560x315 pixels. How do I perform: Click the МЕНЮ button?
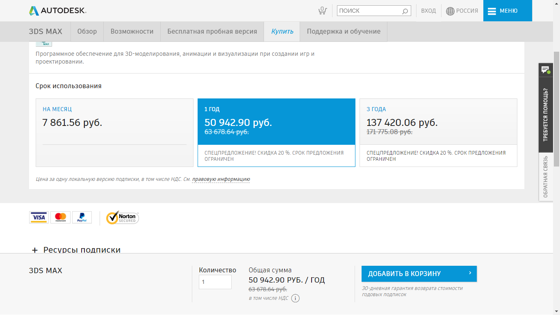[x=508, y=11]
